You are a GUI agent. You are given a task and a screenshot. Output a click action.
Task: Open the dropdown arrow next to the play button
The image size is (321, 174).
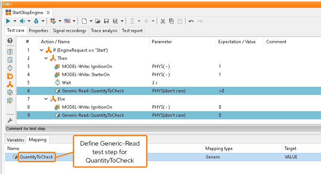[15, 21]
